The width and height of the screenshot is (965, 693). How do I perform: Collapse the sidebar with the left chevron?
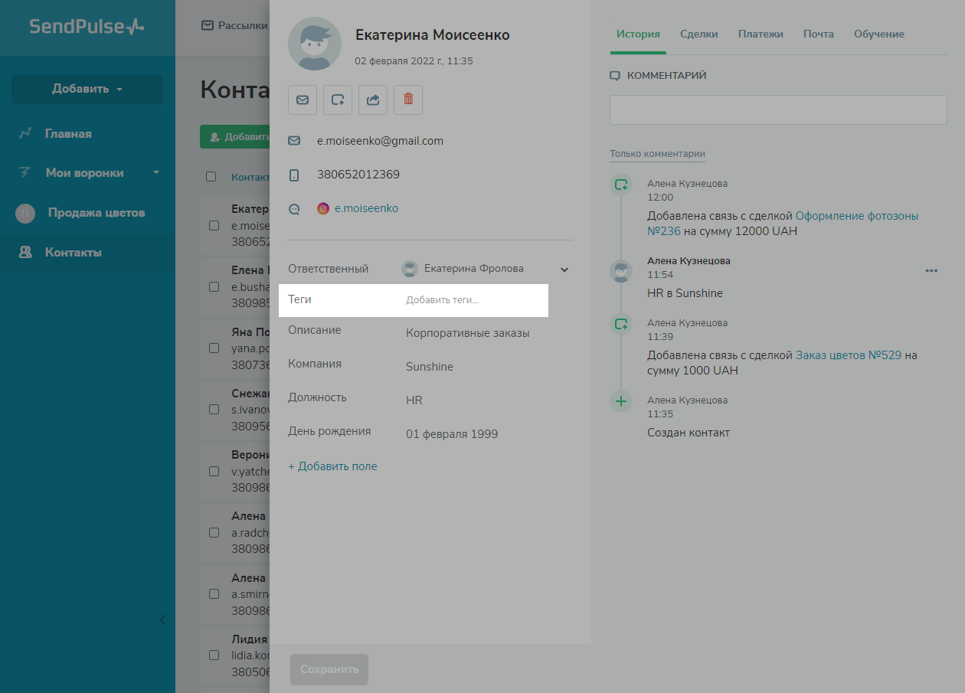162,619
